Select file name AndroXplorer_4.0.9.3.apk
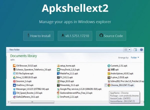 coord(122,73)
